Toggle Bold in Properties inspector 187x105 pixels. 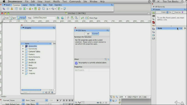(x=57, y=101)
